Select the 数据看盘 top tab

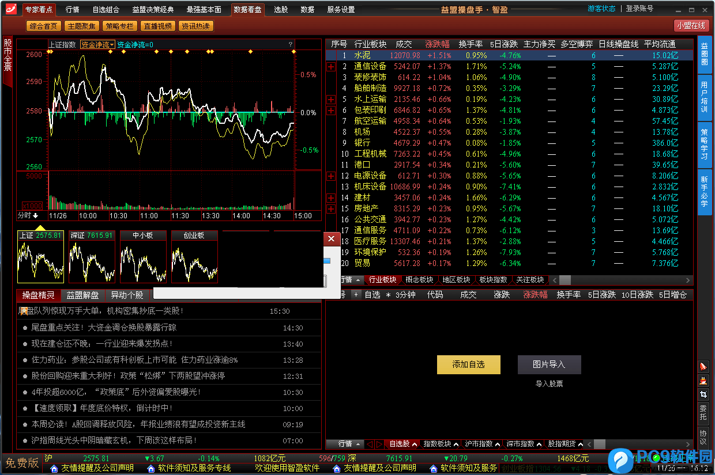(247, 9)
